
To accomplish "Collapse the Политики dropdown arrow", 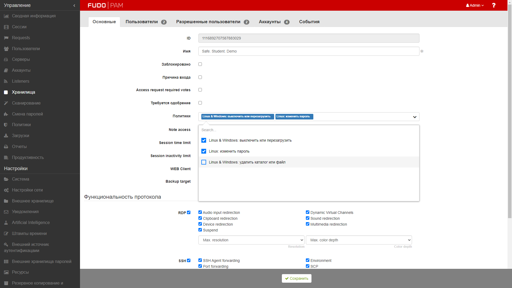I will [415, 117].
